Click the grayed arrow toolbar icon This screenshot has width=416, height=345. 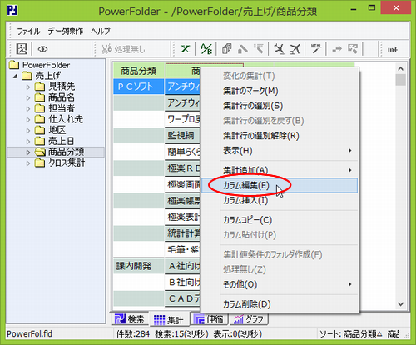tap(337, 49)
